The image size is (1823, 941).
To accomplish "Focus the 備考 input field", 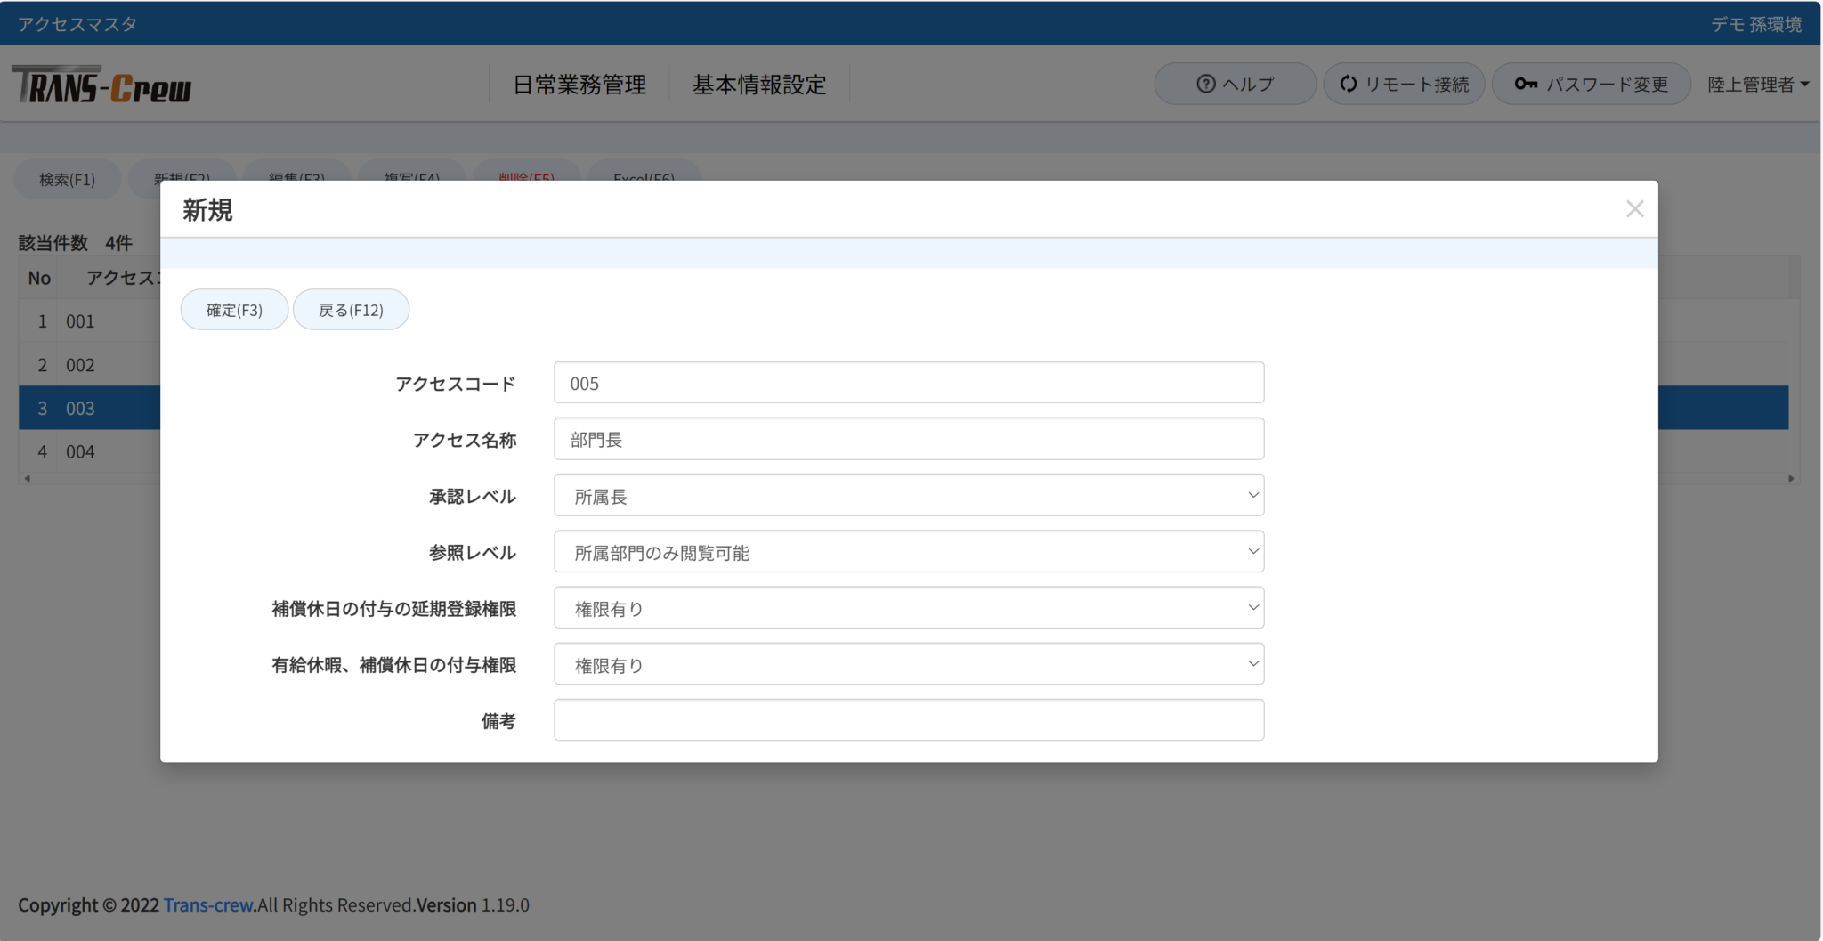I will (908, 720).
